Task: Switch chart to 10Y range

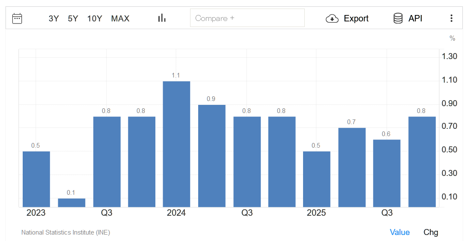Action: click(95, 18)
